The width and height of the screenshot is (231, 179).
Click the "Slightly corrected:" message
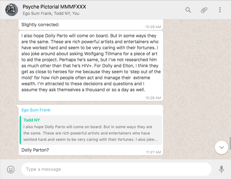point(40,24)
